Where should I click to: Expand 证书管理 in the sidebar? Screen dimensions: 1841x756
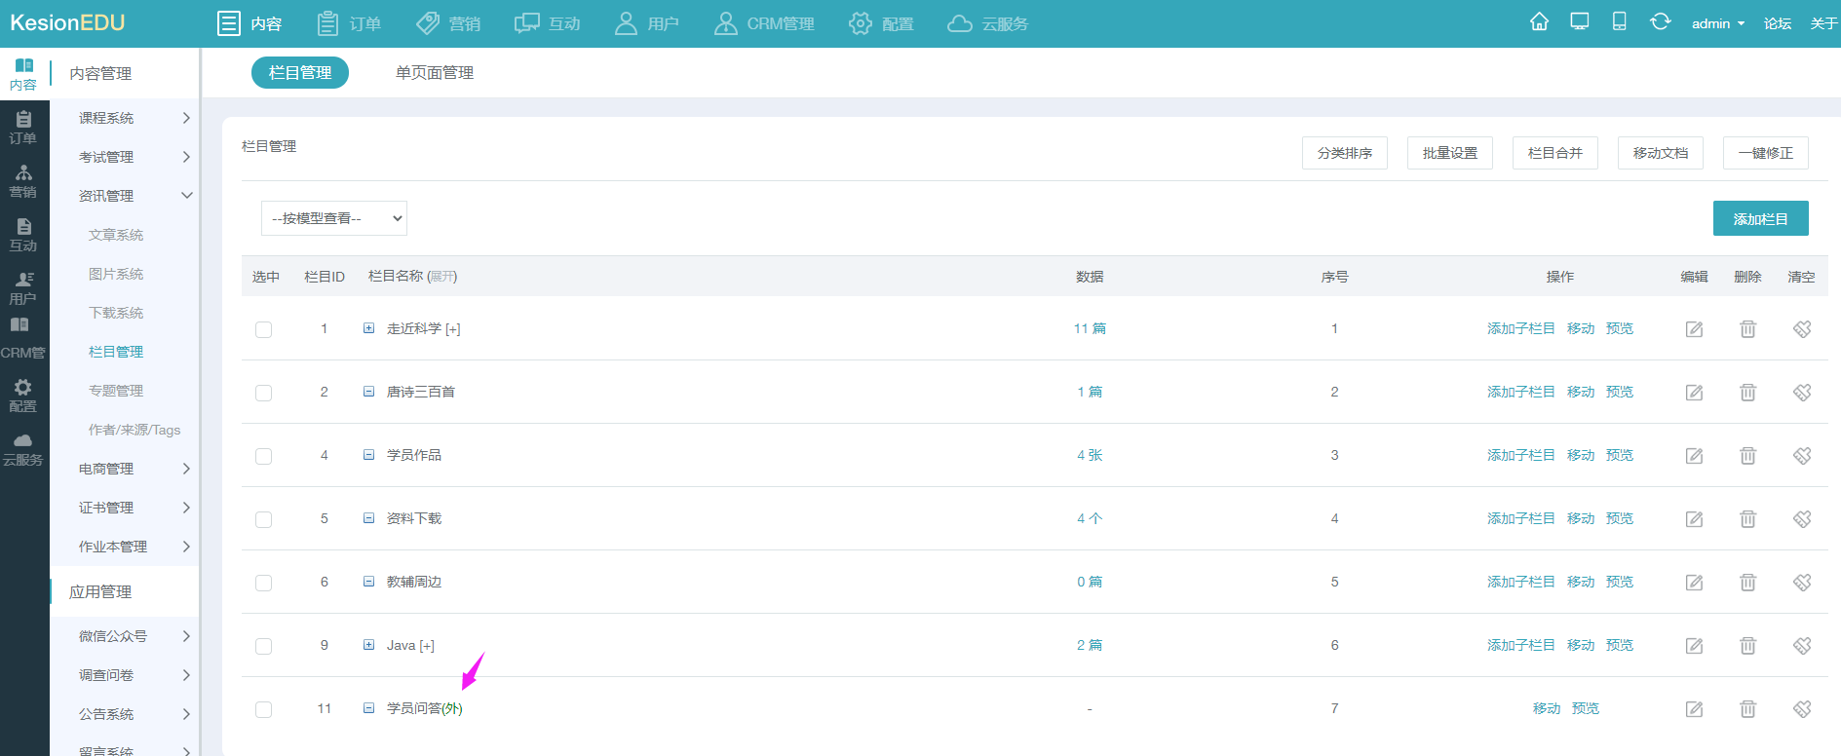click(125, 508)
